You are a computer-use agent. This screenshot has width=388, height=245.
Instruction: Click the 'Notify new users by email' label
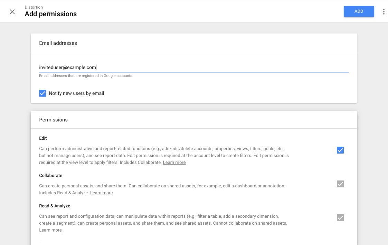[76, 93]
